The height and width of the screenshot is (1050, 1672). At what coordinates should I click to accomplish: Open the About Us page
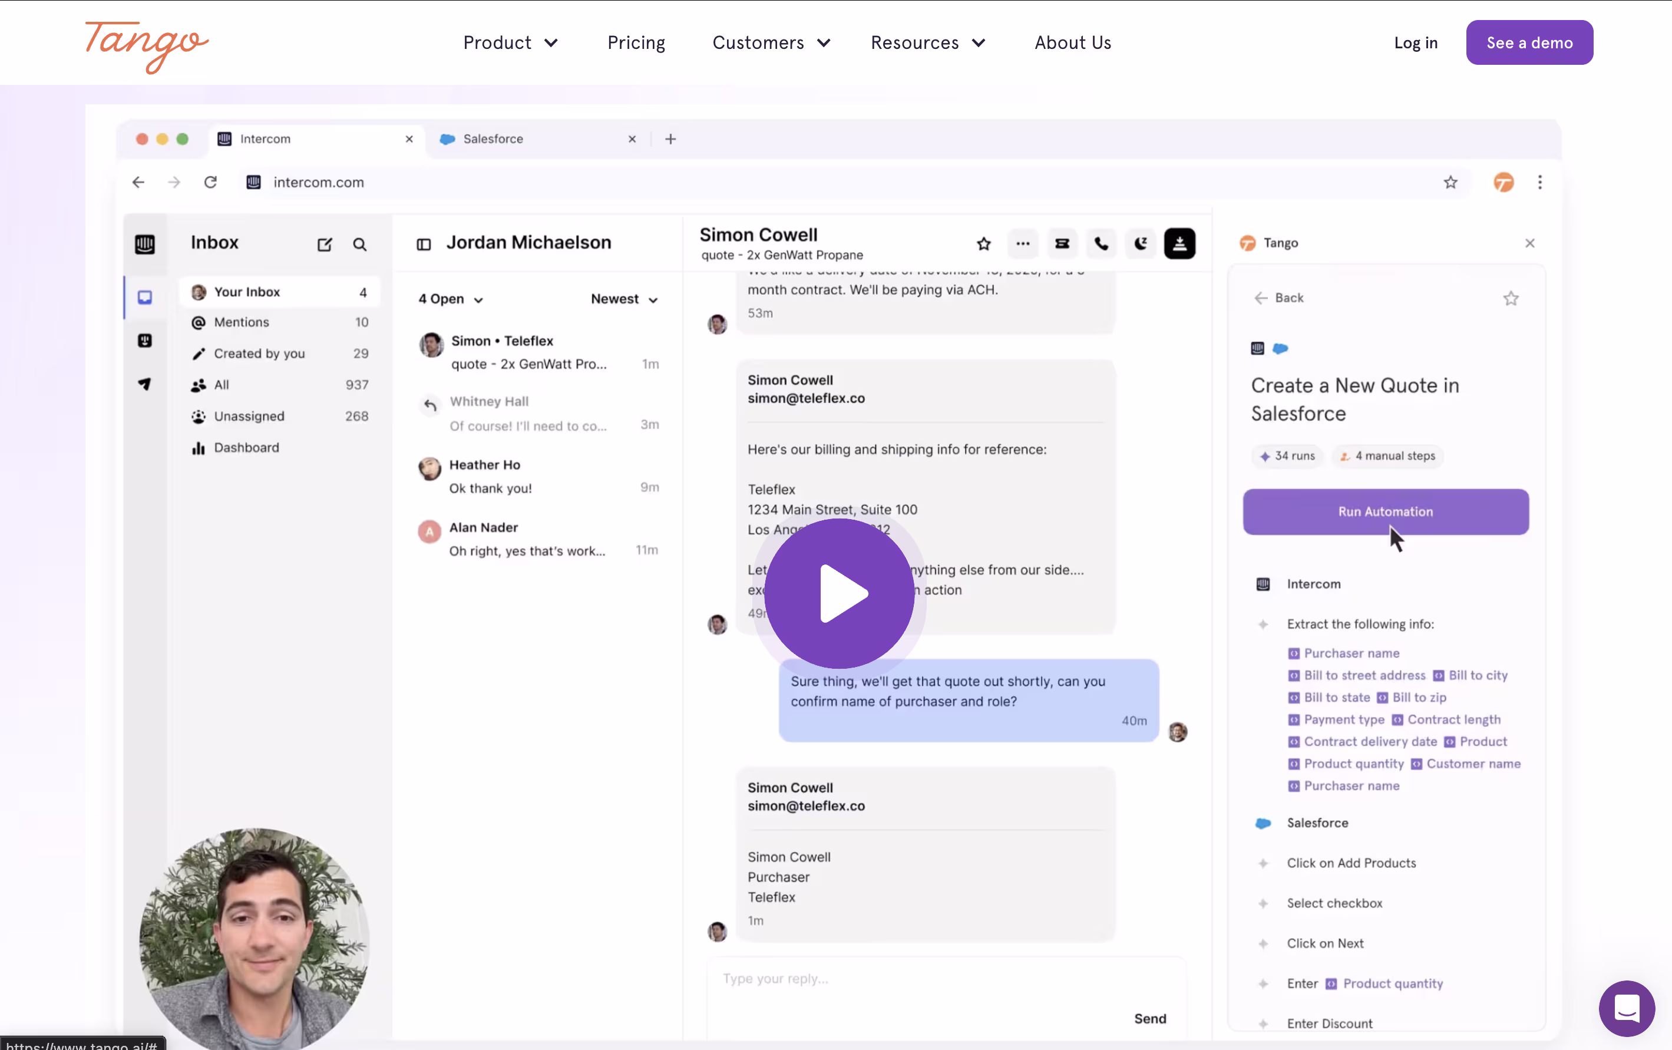(x=1073, y=43)
